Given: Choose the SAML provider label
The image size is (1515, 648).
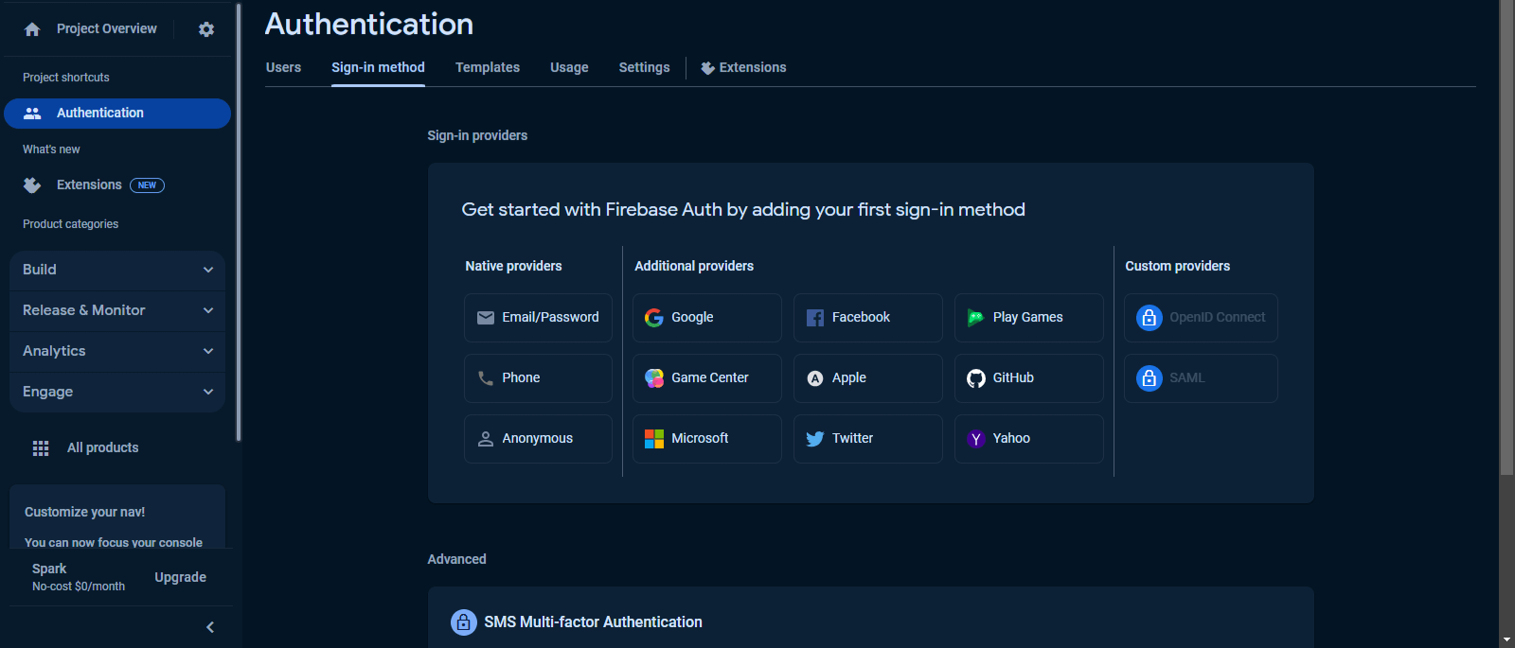Looking at the screenshot, I should pyautogui.click(x=1186, y=377).
